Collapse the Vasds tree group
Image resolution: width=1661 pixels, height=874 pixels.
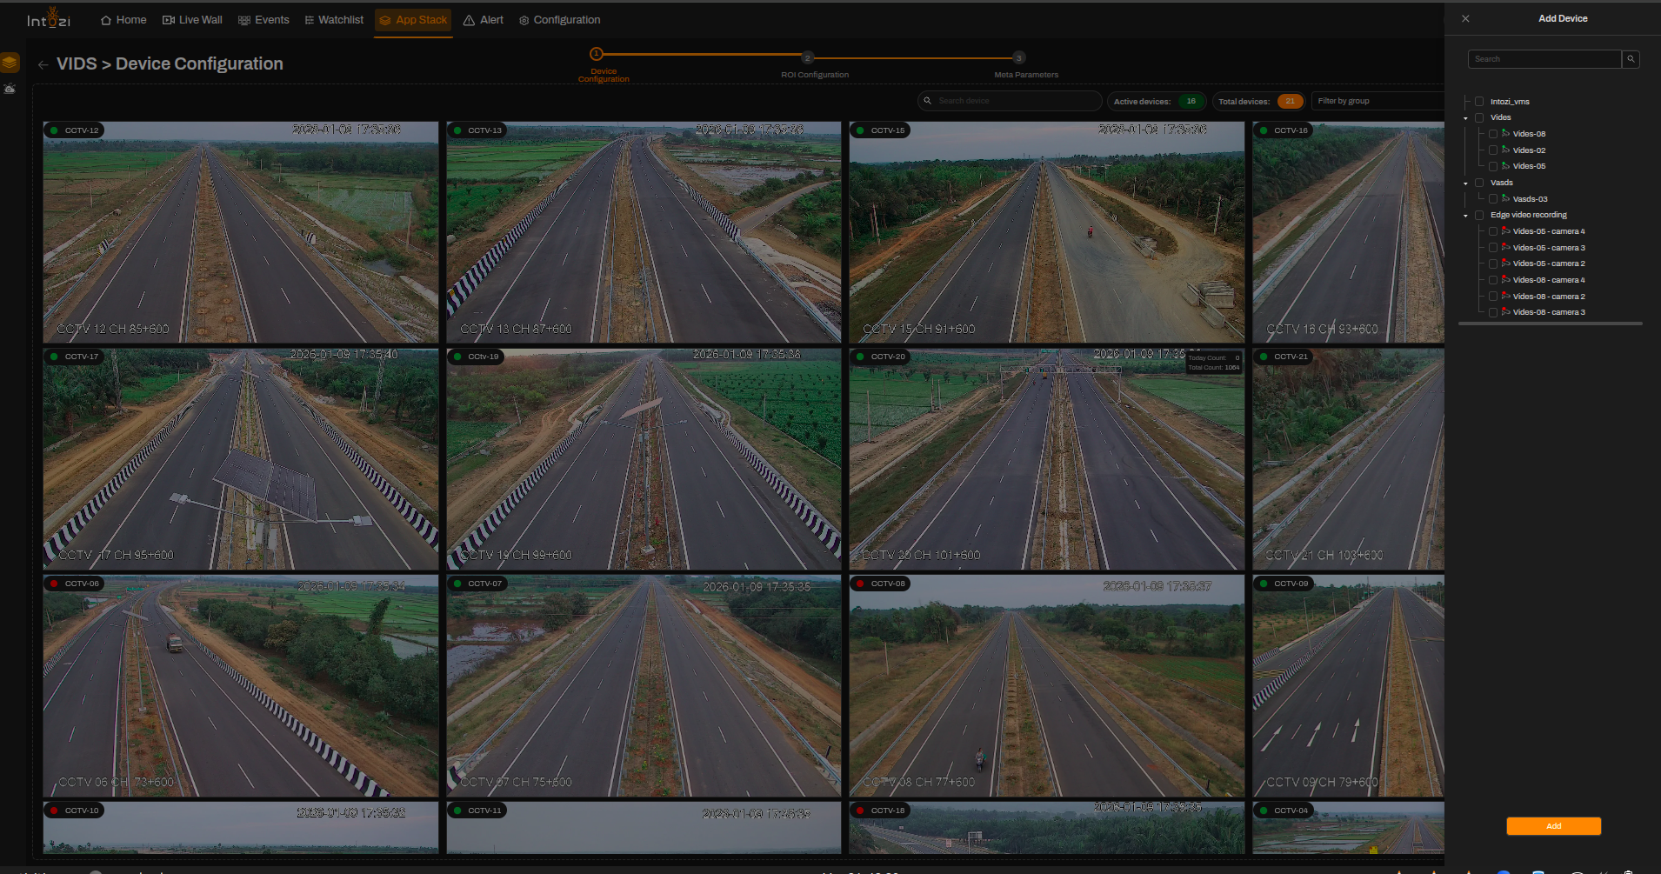(1465, 183)
